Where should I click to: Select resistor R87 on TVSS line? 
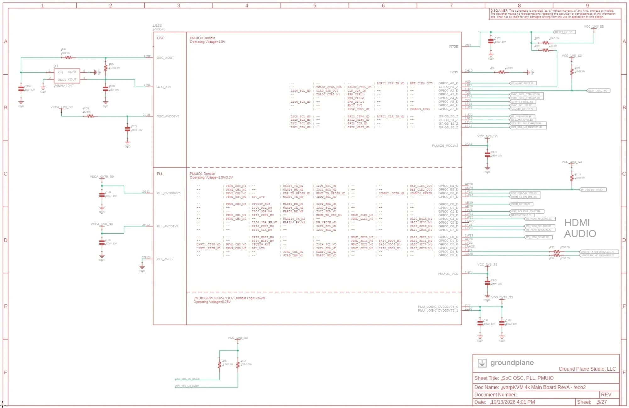pyautogui.click(x=502, y=72)
